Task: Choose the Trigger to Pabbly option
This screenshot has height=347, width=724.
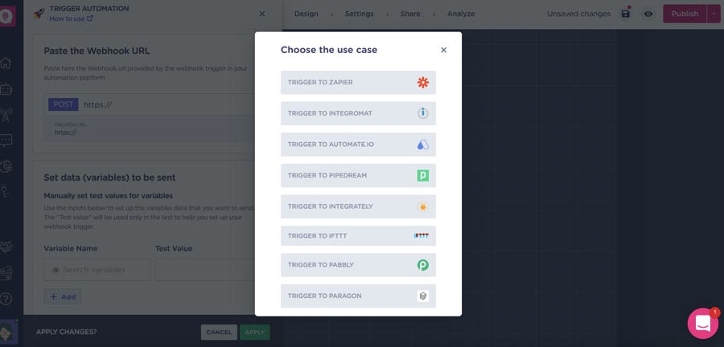Action: click(x=358, y=265)
